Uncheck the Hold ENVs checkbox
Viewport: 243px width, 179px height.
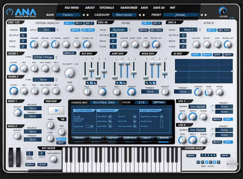tap(110, 117)
